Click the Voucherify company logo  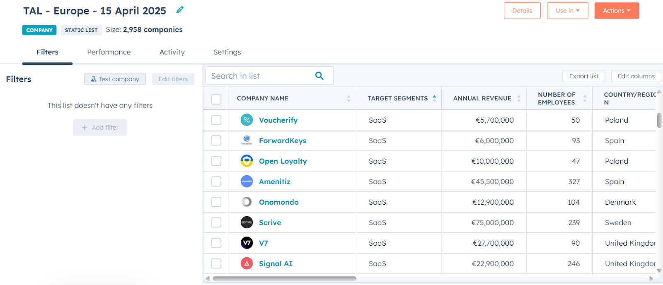point(247,120)
